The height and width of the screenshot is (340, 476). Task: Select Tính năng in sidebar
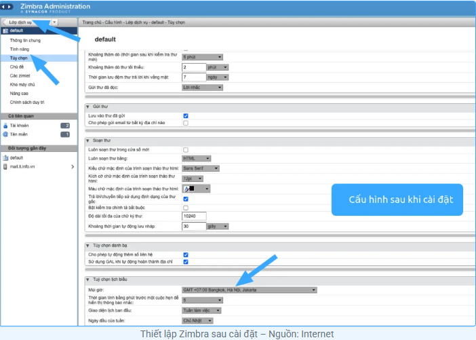tap(20, 50)
